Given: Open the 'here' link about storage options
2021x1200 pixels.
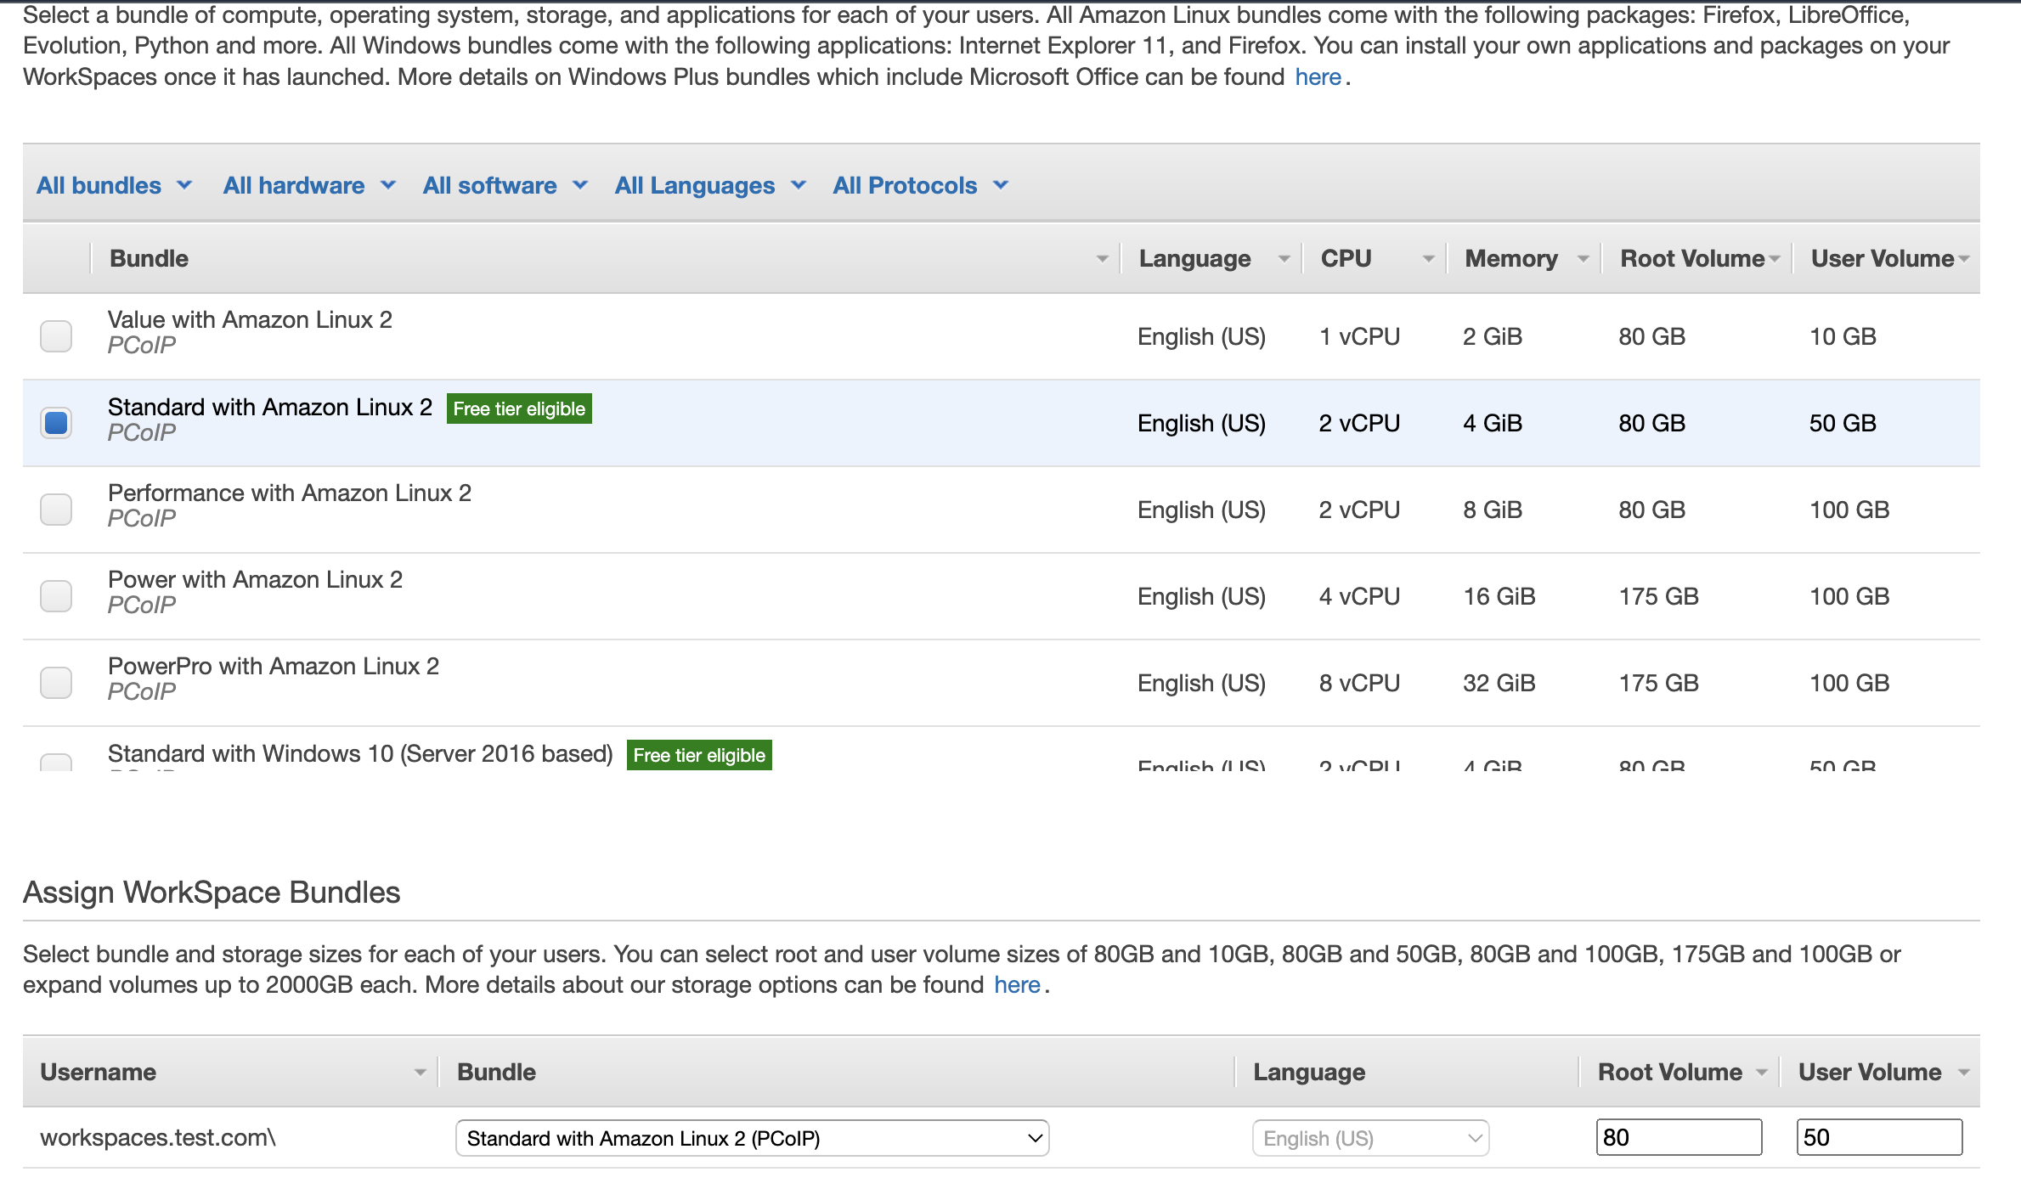Looking at the screenshot, I should 1017,985.
